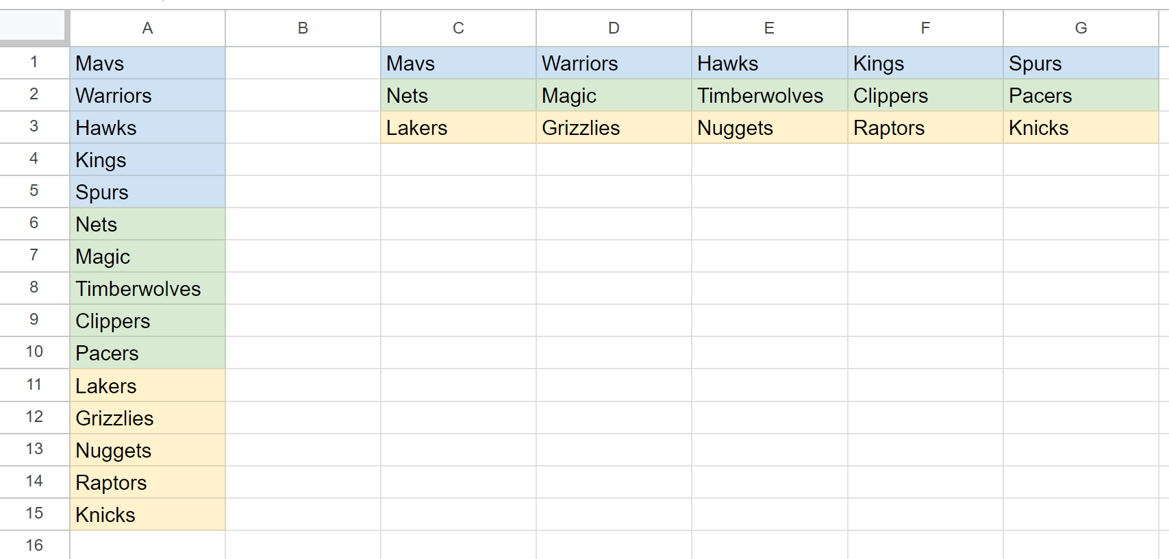The image size is (1169, 559).
Task: Click the Knicks cell in column A
Action: [x=147, y=514]
